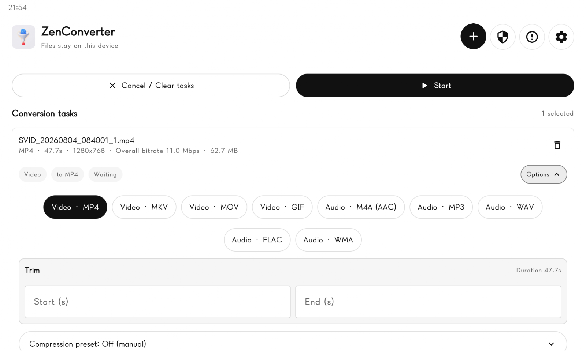Open the Compression preset dropdown

pos(293,343)
